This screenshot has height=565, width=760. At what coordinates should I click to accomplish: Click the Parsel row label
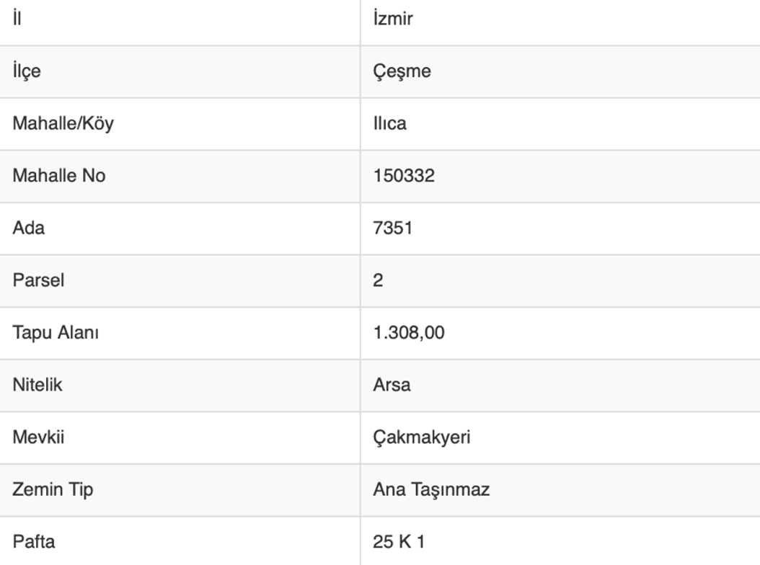coord(38,280)
